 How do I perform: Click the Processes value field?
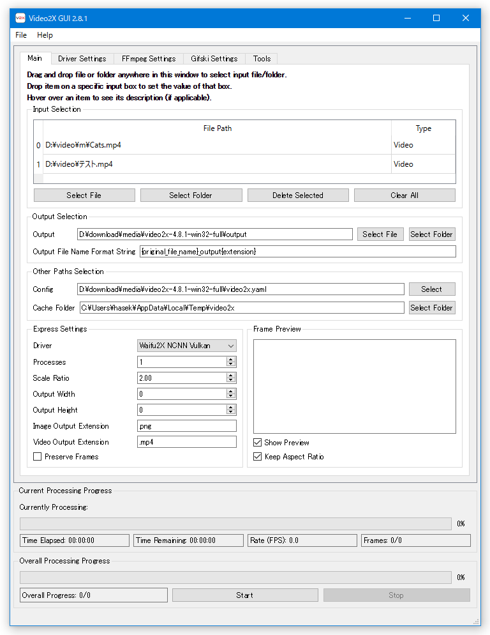pos(182,362)
